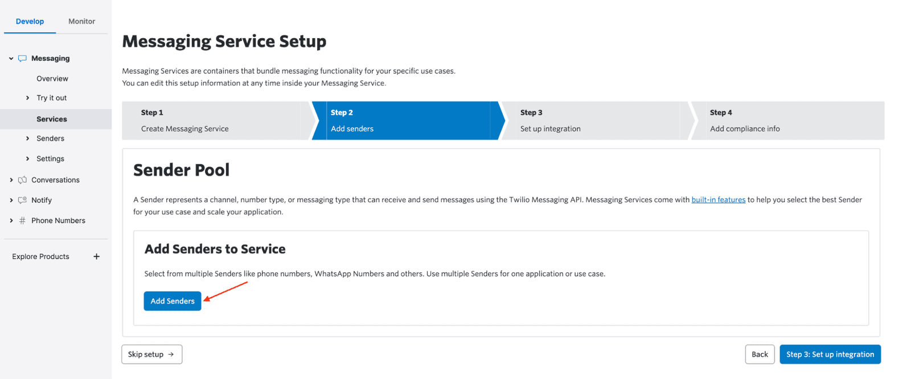Open the Overview page under Messaging
The image size is (911, 379).
pos(52,79)
